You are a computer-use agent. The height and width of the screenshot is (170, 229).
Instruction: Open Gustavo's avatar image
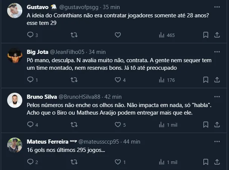pyautogui.click(x=15, y=11)
